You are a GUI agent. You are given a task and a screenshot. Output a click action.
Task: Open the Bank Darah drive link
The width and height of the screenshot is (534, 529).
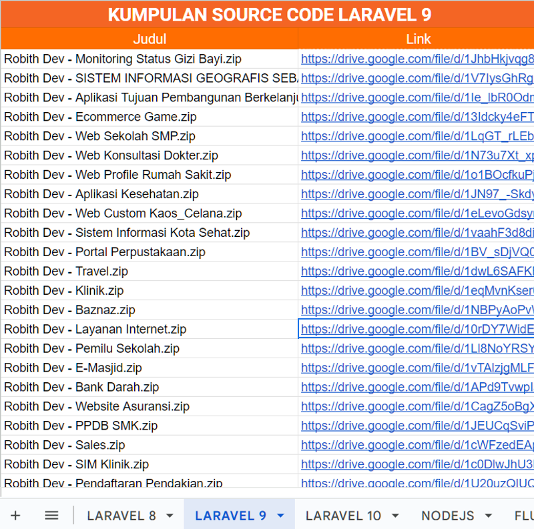[x=414, y=387]
